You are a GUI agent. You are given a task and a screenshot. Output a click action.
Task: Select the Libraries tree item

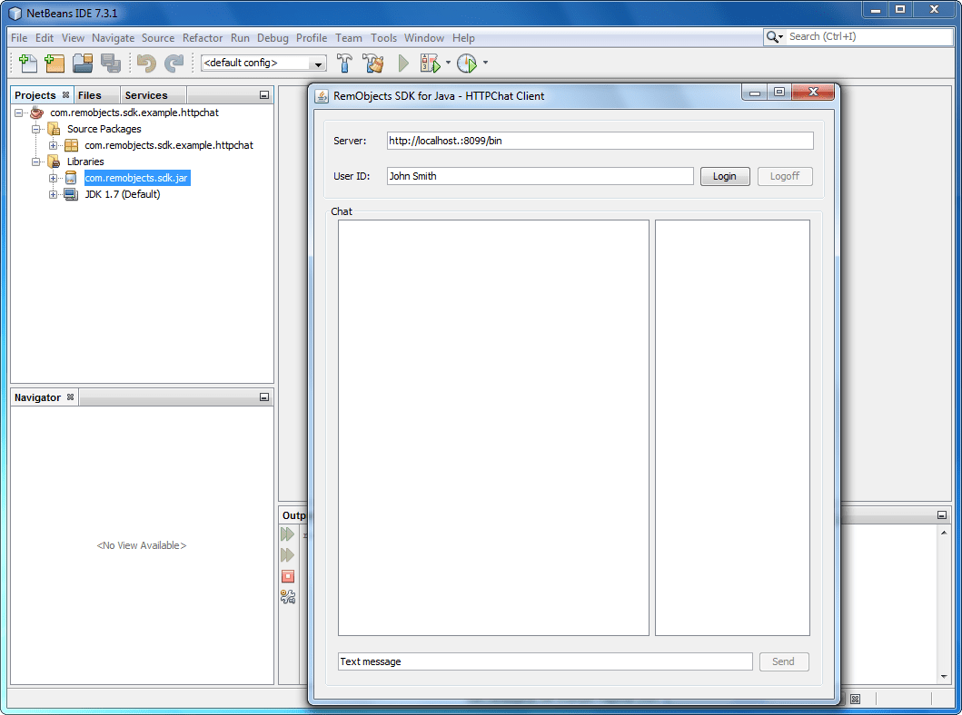coord(85,162)
